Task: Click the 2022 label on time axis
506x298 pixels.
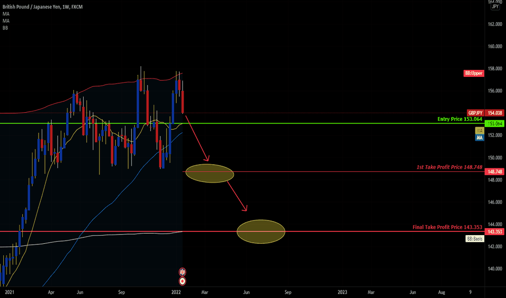Action: (176, 292)
